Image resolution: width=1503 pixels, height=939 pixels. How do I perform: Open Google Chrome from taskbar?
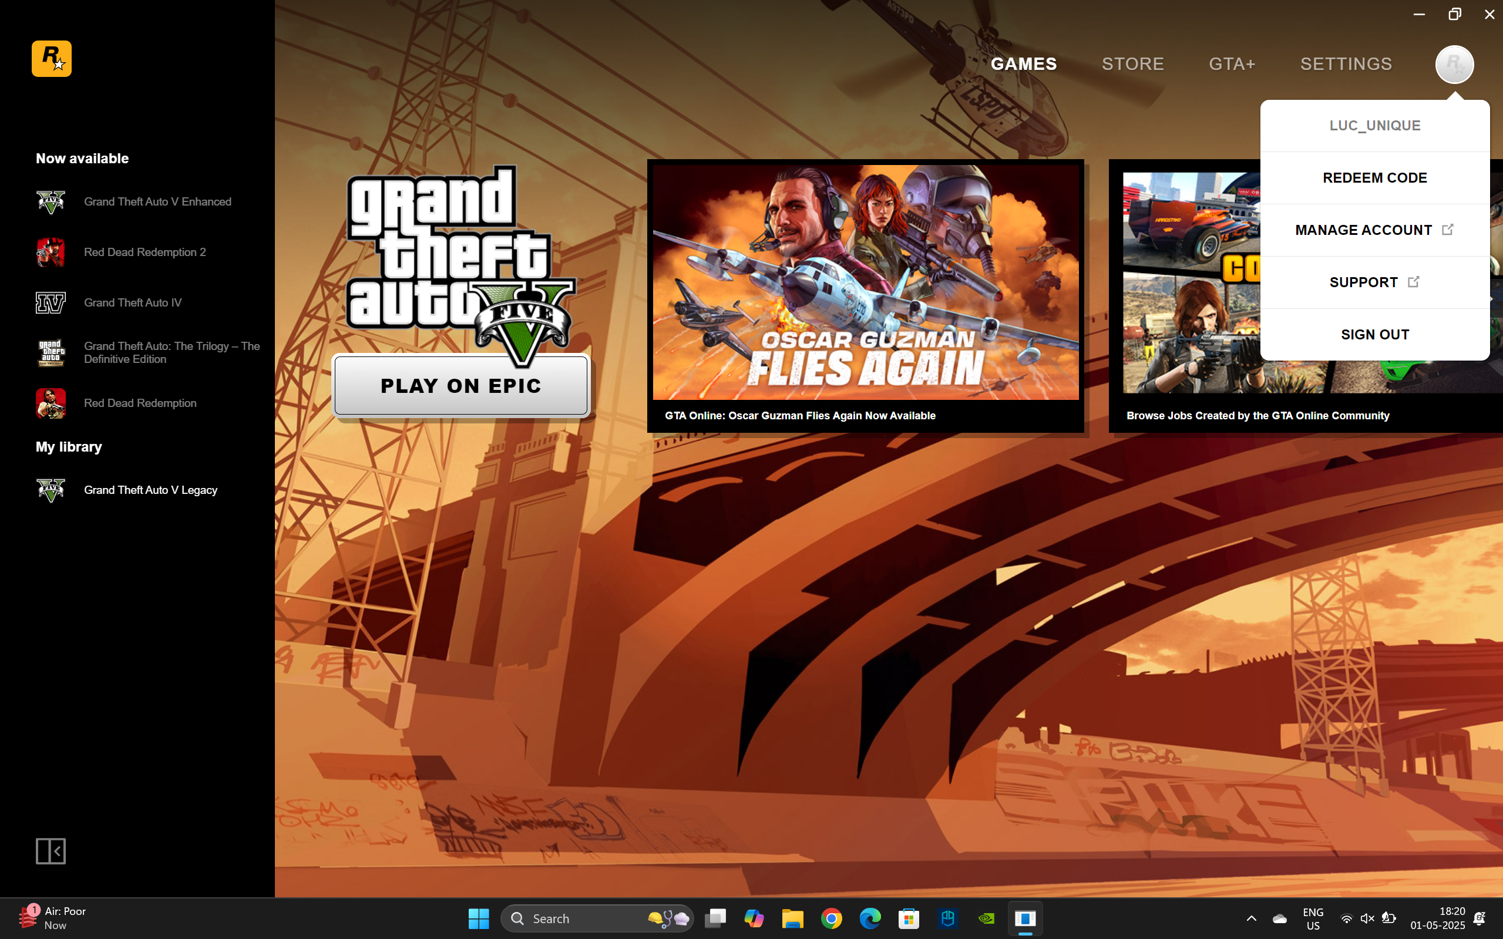[x=832, y=918]
